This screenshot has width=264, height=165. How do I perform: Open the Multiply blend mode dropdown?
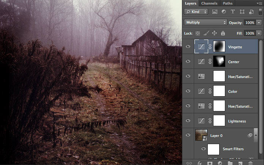[206, 22]
